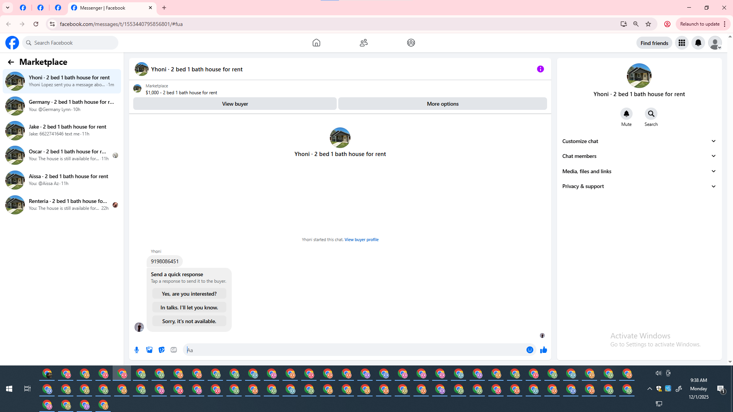Click the large listing photo in right panel
The image size is (733, 412).
tap(639, 76)
